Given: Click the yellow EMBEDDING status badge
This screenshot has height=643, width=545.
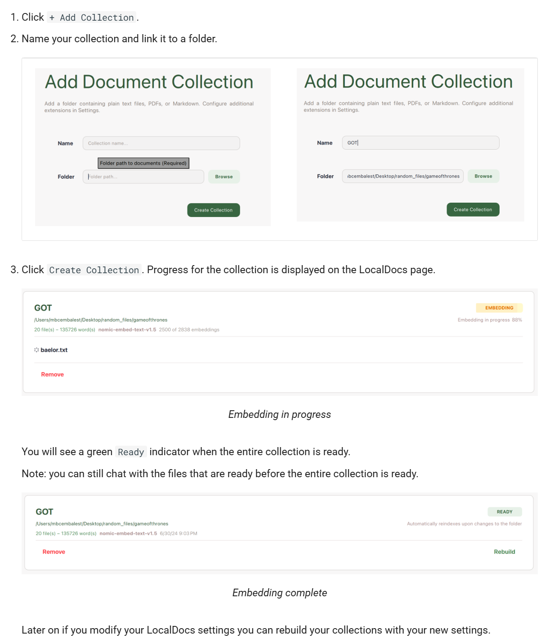Looking at the screenshot, I should (x=499, y=308).
